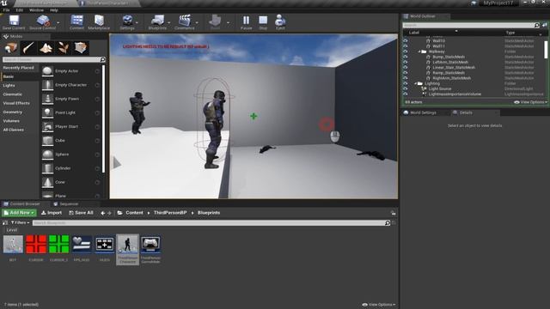550x309 pixels.
Task: Collapse the Lighting folder in the outliner
Action: (x=415, y=83)
